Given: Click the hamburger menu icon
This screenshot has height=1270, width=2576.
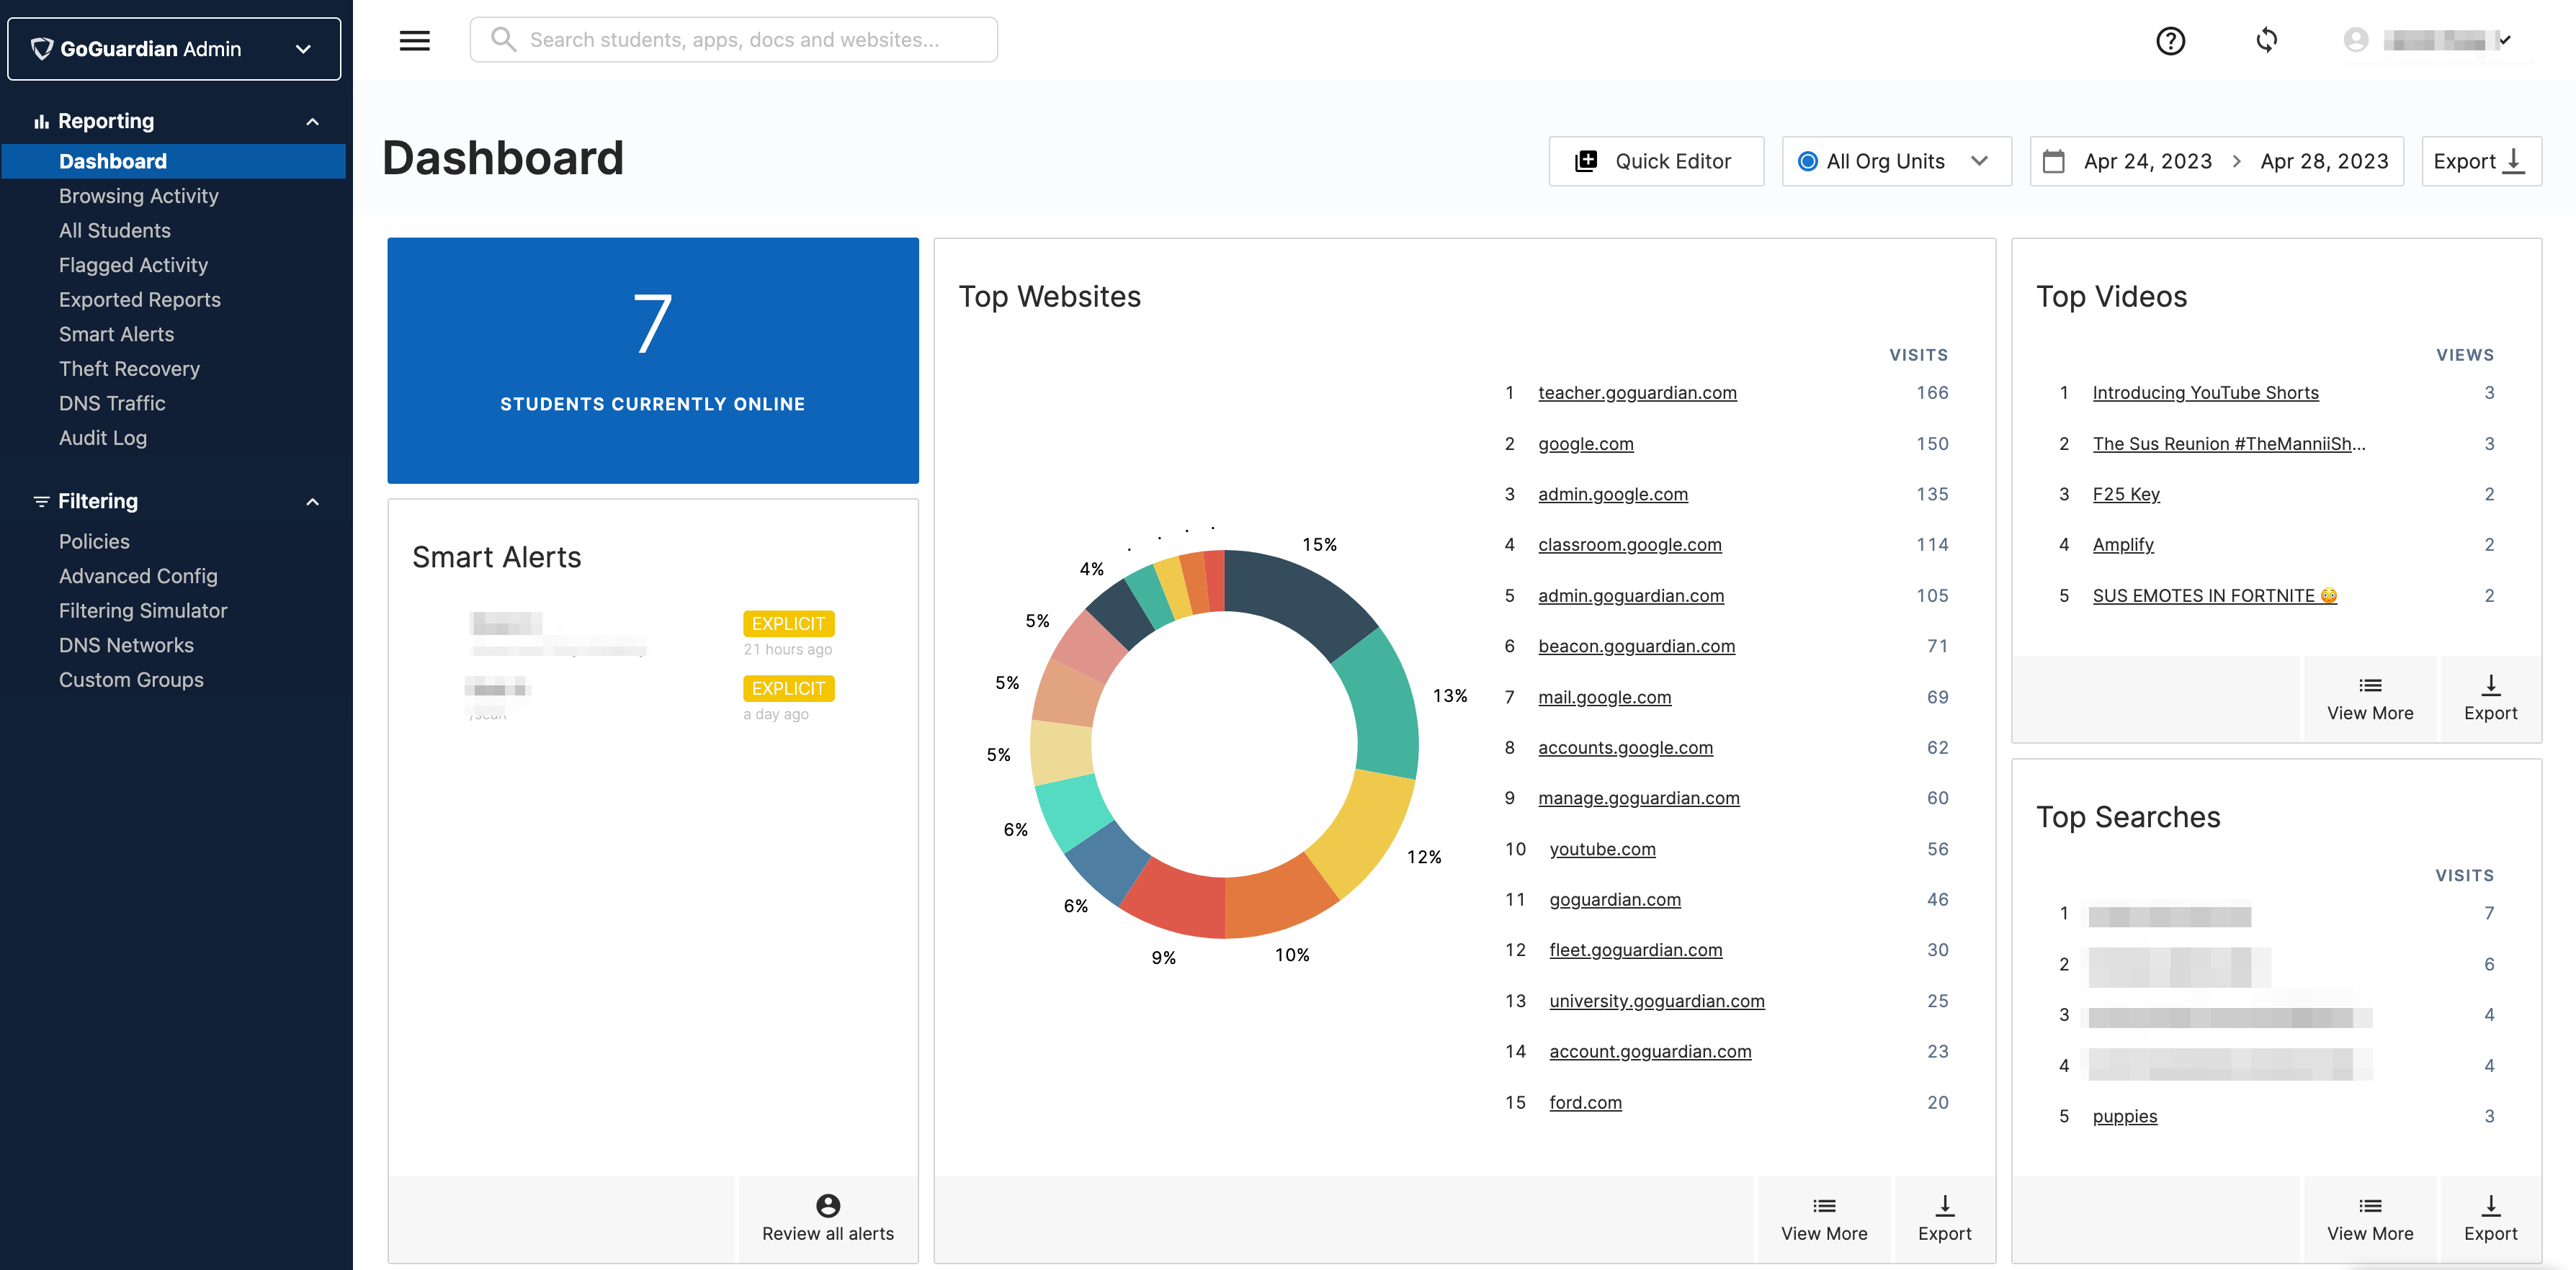Looking at the screenshot, I should 414,40.
